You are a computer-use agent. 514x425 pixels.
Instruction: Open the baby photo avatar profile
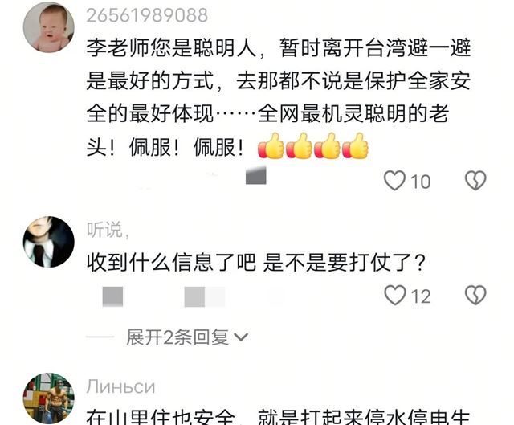(x=48, y=27)
